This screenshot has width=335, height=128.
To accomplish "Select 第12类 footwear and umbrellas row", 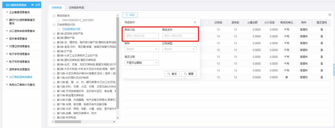I will pyautogui.click(x=86, y=82).
